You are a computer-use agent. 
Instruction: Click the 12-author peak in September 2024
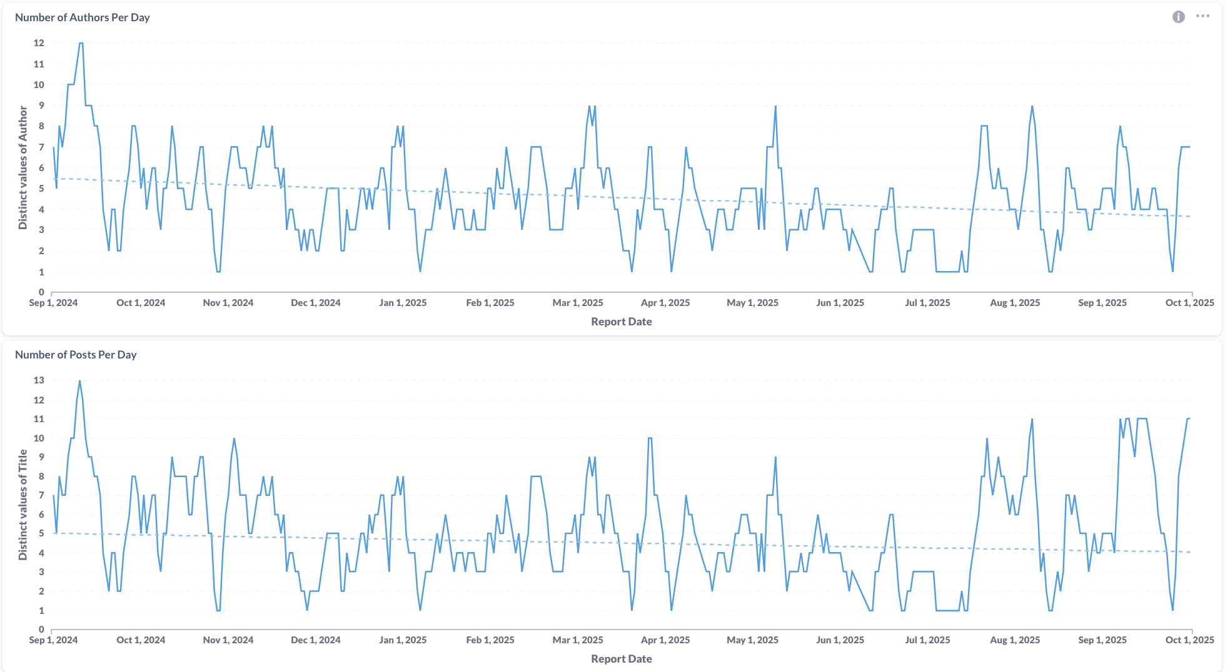tap(81, 43)
